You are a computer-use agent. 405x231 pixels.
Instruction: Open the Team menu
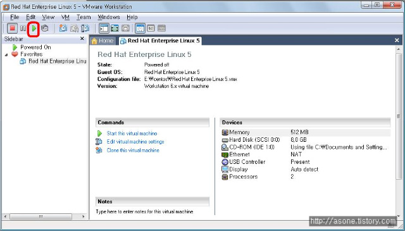pyautogui.click(x=84, y=17)
